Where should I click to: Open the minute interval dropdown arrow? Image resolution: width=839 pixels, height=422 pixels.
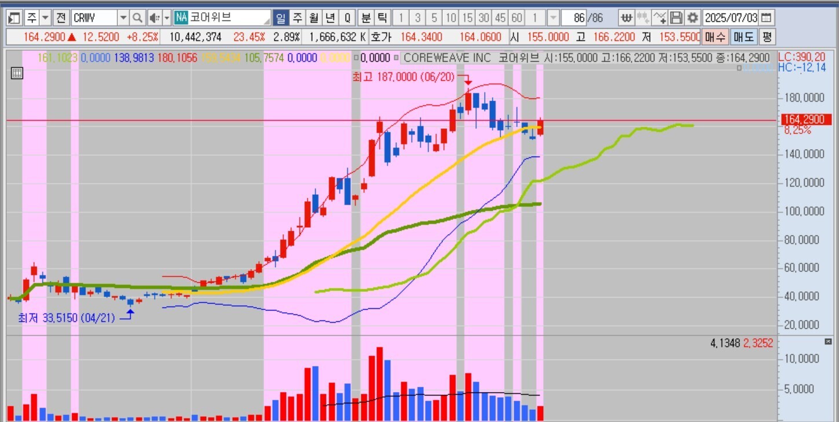[x=553, y=18]
